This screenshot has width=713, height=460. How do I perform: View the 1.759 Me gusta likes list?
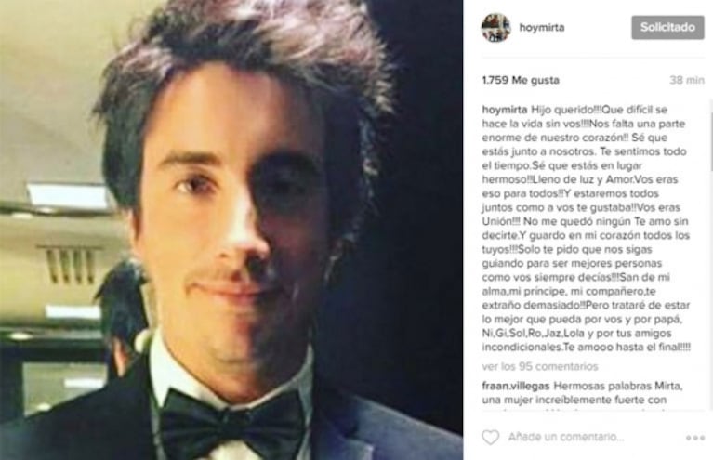(521, 80)
